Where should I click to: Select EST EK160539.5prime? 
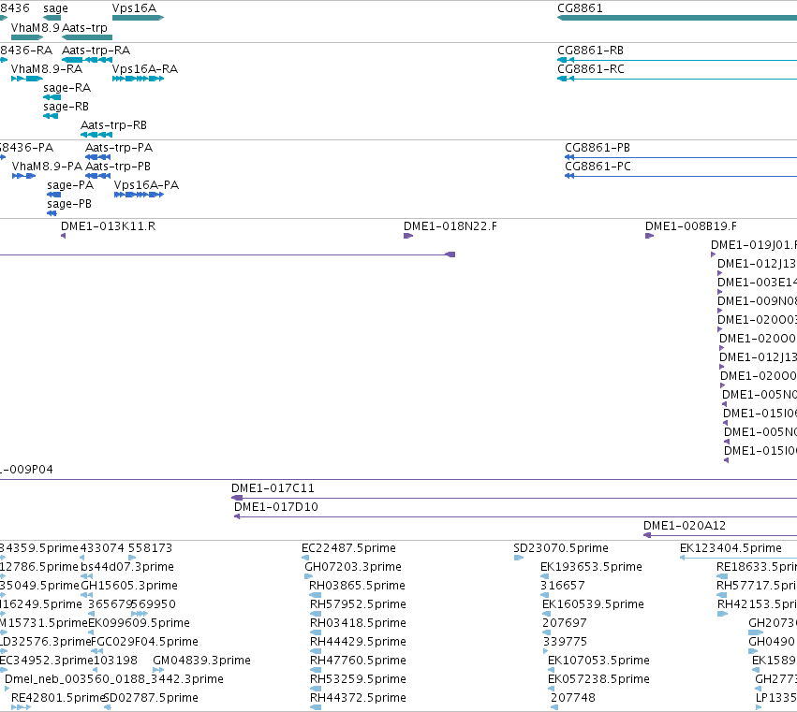(x=546, y=615)
